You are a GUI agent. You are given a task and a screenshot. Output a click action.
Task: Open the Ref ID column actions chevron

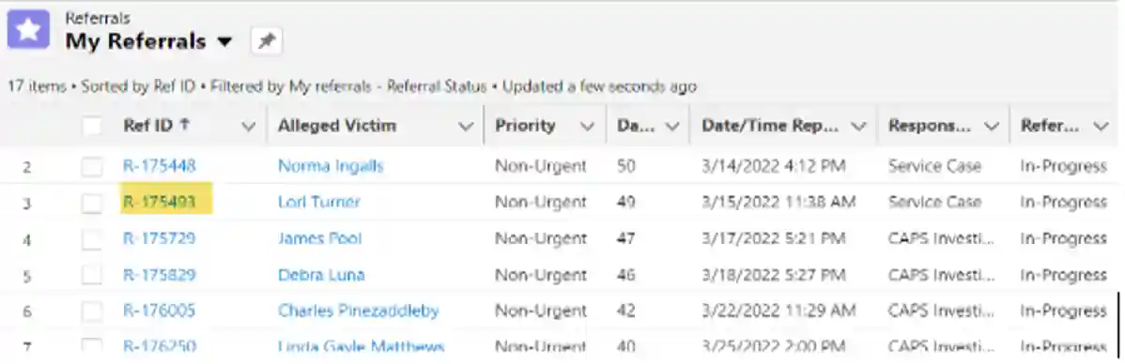[248, 127]
